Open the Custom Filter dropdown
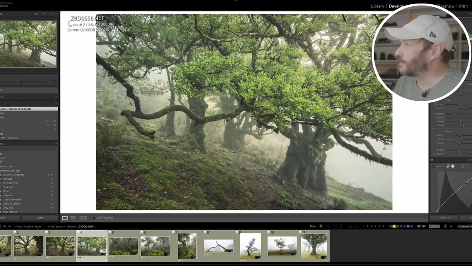 465,226
